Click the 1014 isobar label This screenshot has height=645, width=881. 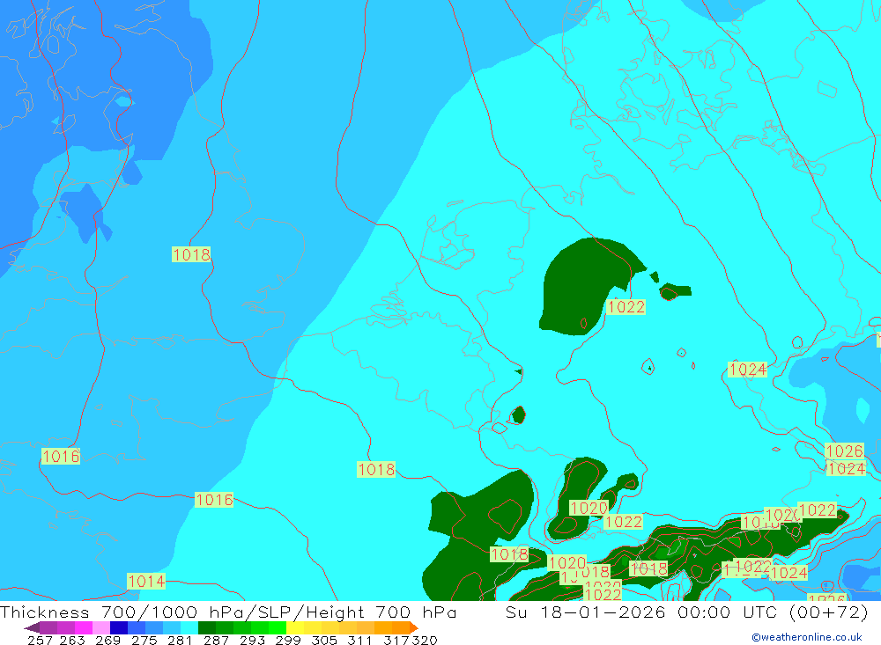[146, 581]
